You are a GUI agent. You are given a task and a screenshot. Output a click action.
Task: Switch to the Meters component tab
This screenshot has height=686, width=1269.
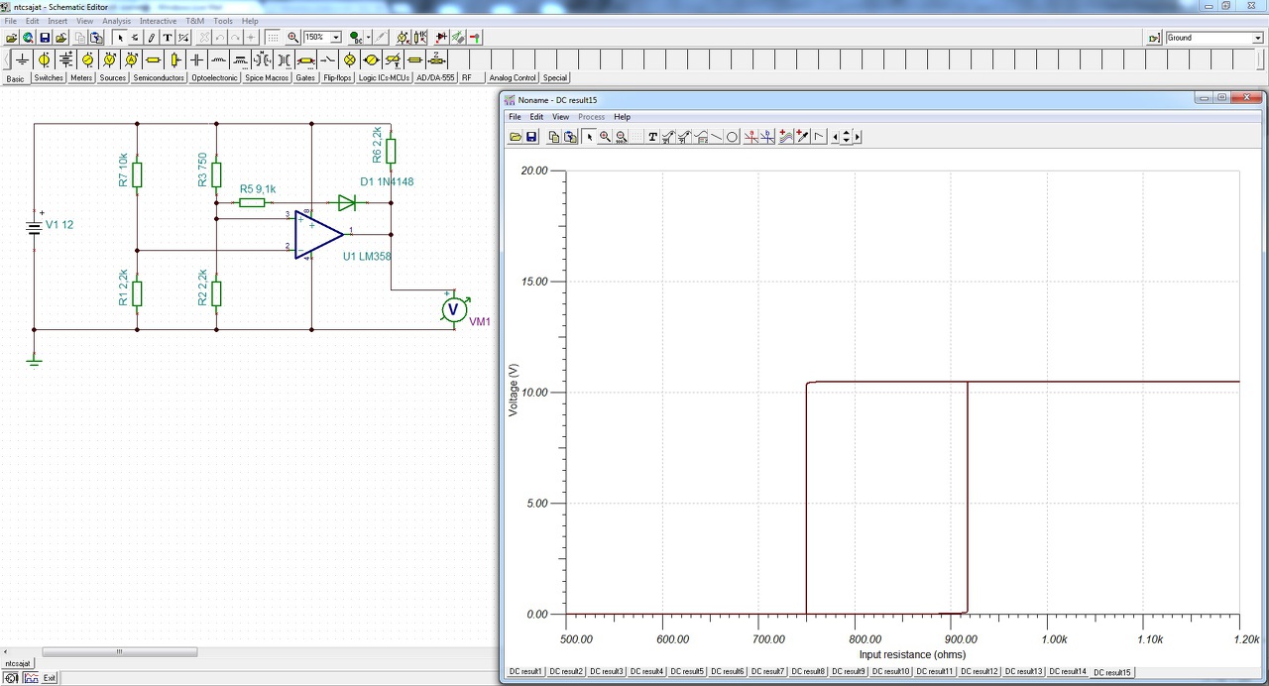pos(81,77)
